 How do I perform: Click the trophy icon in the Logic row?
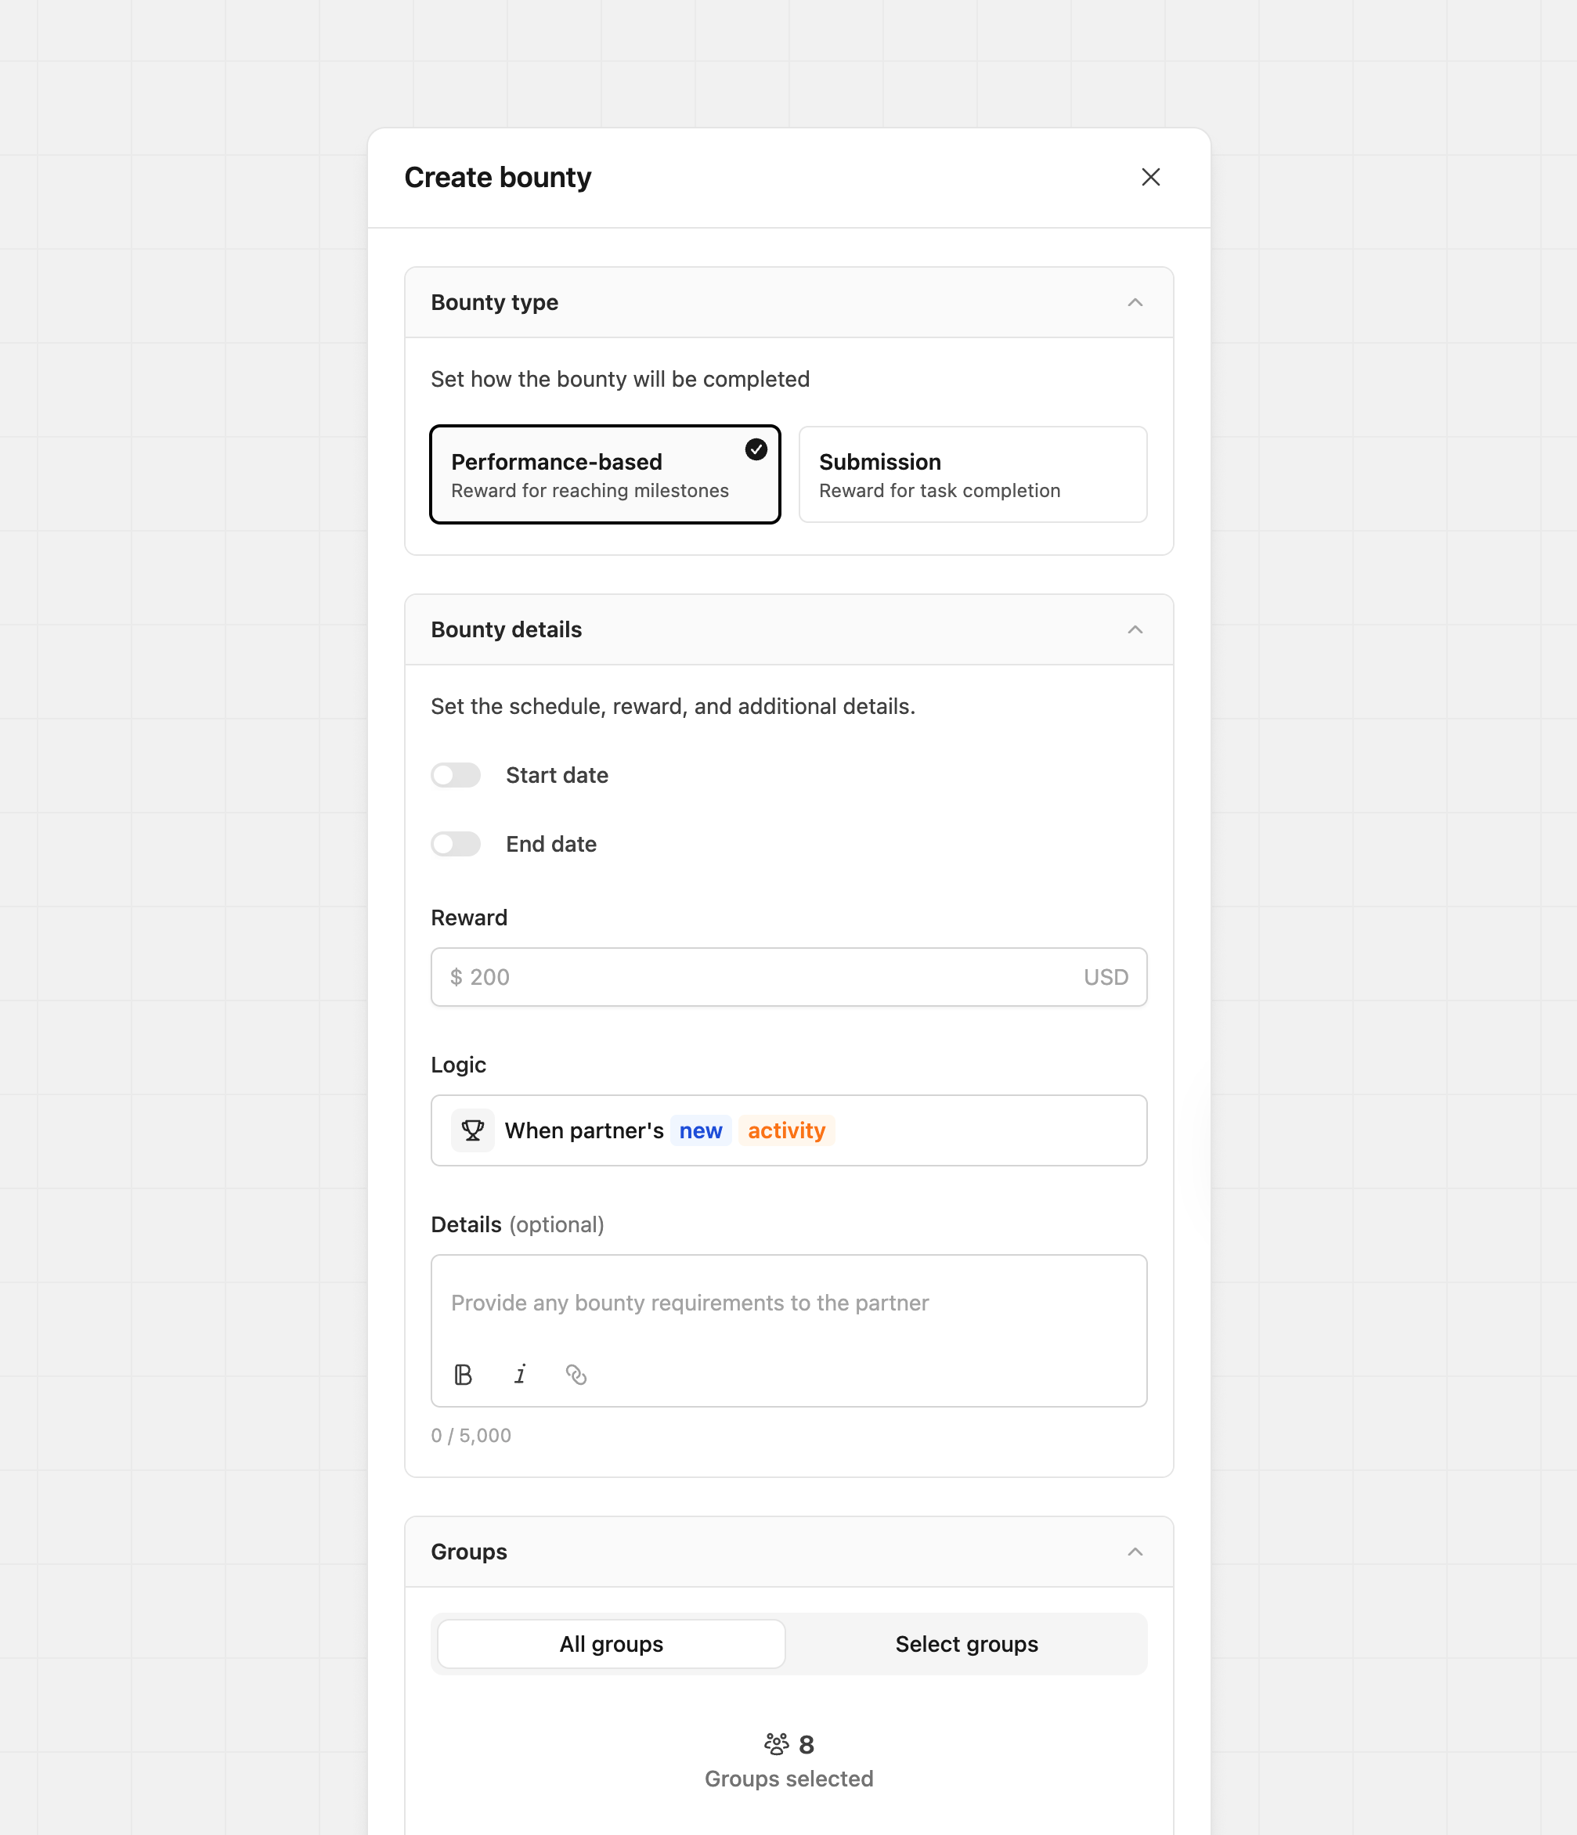[x=472, y=1130]
